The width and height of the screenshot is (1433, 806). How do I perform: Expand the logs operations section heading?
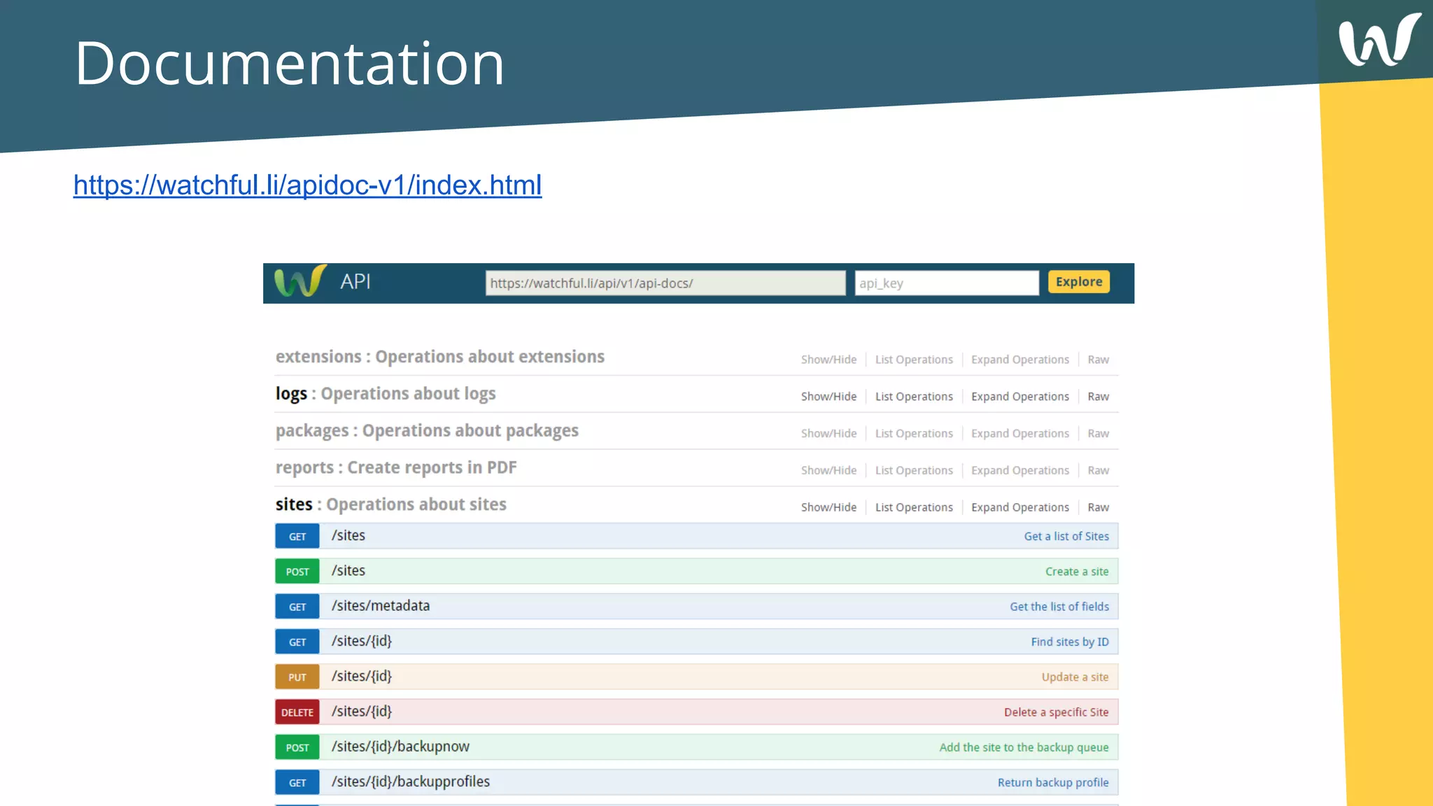point(386,394)
